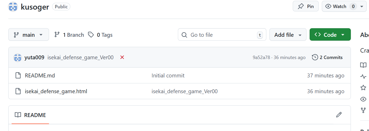Image resolution: width=369 pixels, height=131 pixels.
Task: Open the Initial commit message link
Action: (x=168, y=76)
